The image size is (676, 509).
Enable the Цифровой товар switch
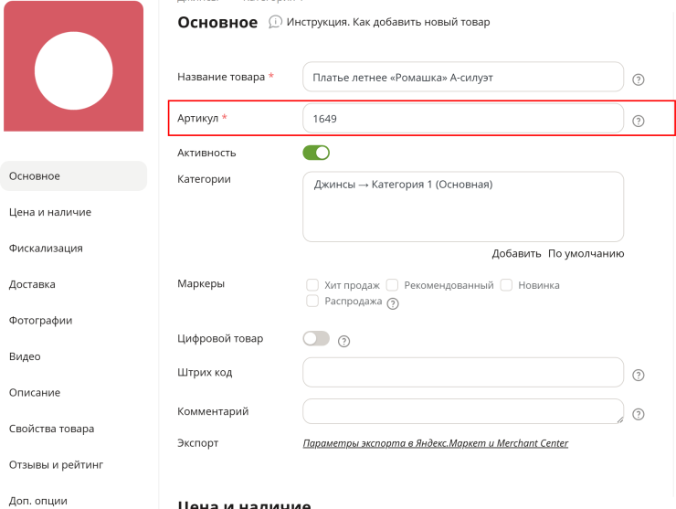click(316, 339)
